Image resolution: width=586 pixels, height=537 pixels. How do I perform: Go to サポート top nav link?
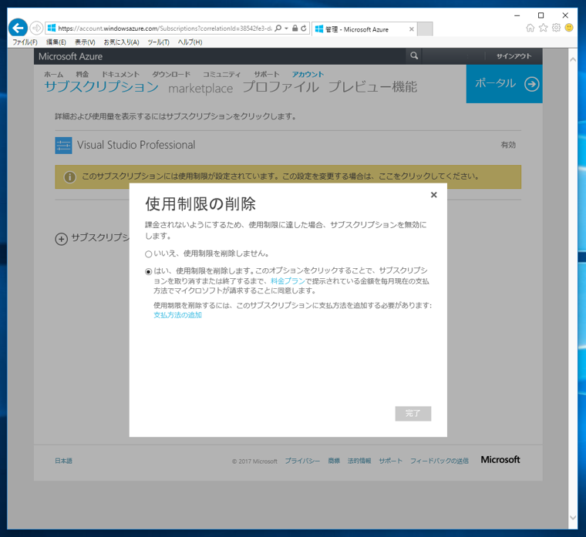click(x=267, y=74)
